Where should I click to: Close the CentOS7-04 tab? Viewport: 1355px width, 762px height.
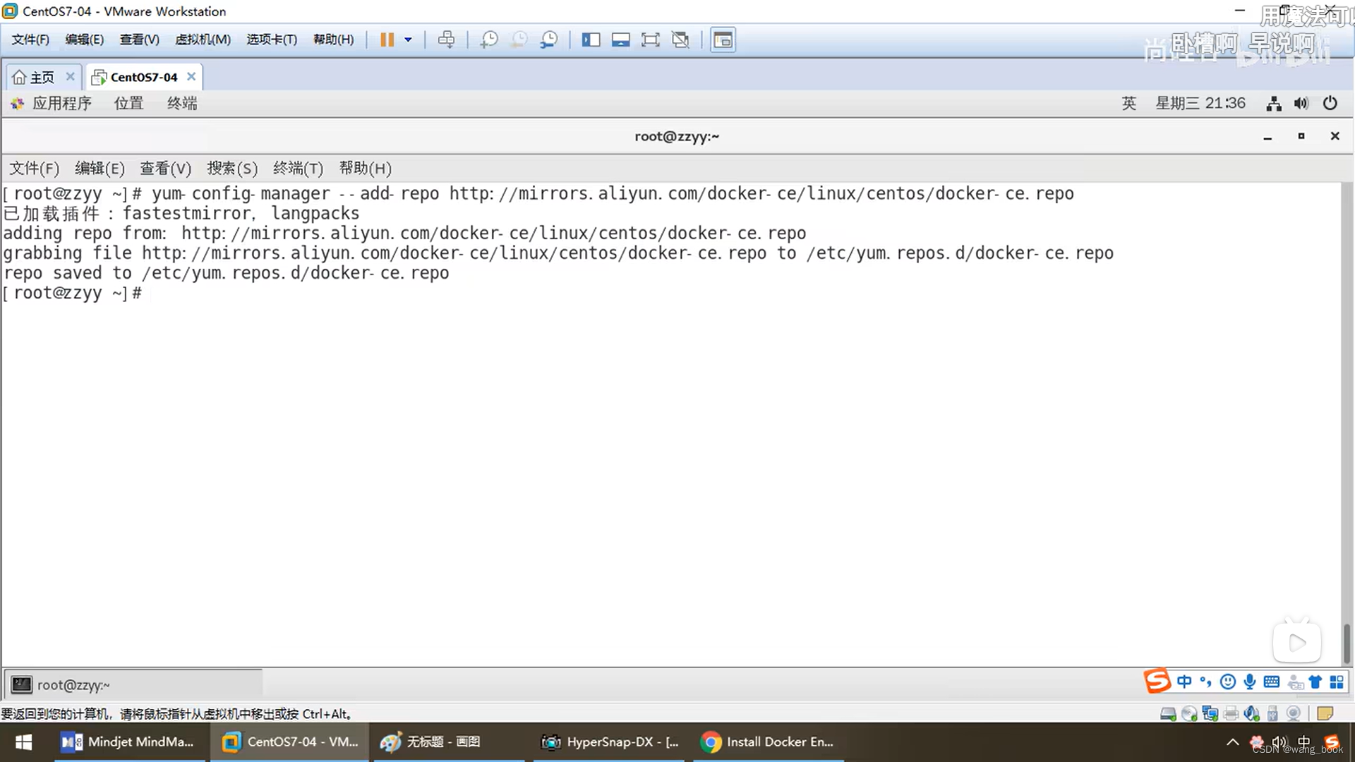pyautogui.click(x=191, y=76)
